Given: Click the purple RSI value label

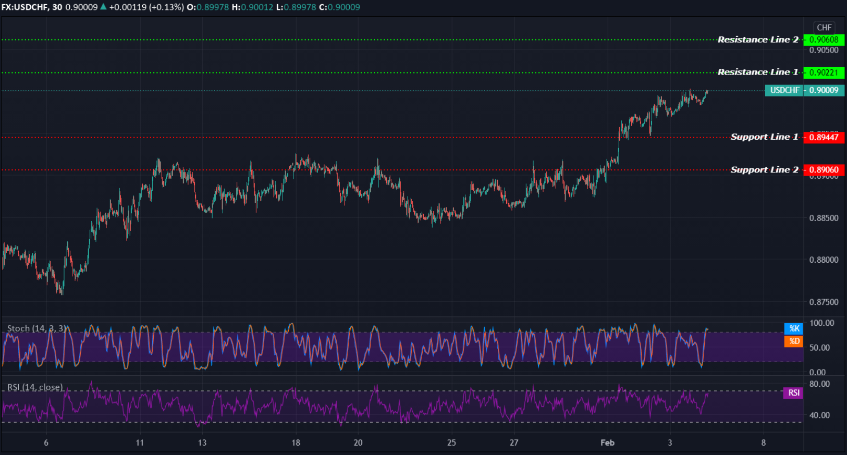Looking at the screenshot, I should 793,393.
